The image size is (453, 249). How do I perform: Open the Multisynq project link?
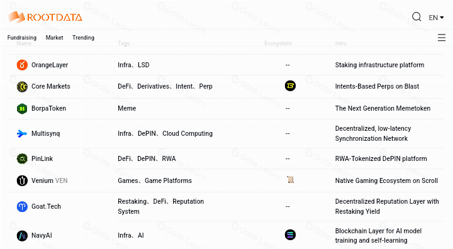(46, 133)
